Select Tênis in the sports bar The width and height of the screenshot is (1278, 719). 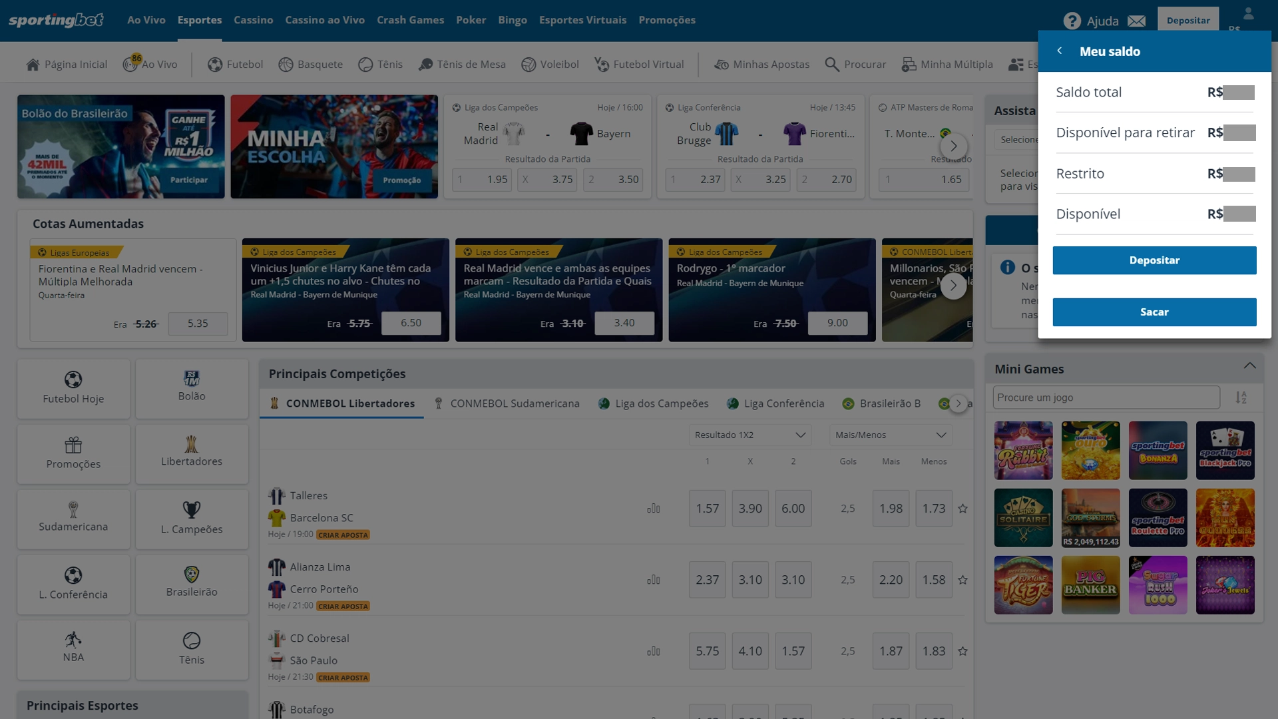(380, 65)
